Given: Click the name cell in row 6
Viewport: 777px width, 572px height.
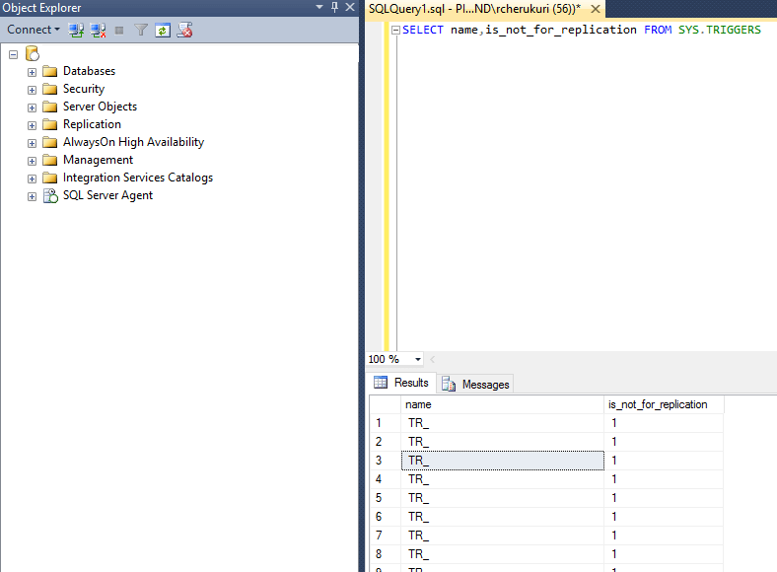Looking at the screenshot, I should click(x=503, y=517).
